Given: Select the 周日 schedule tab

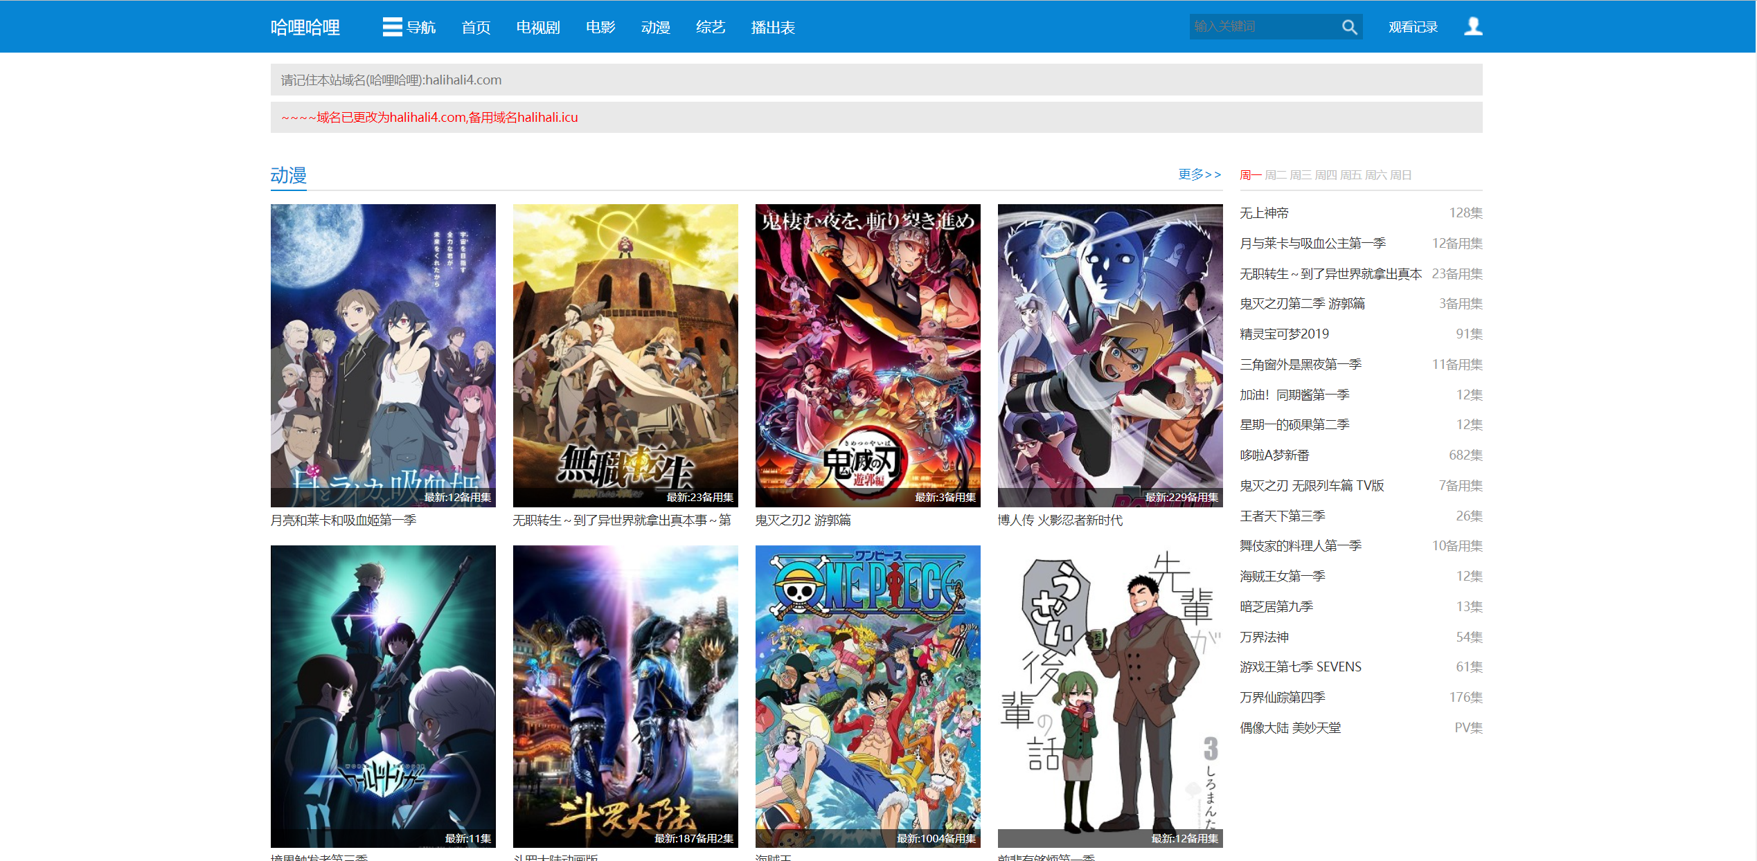Looking at the screenshot, I should (1400, 175).
